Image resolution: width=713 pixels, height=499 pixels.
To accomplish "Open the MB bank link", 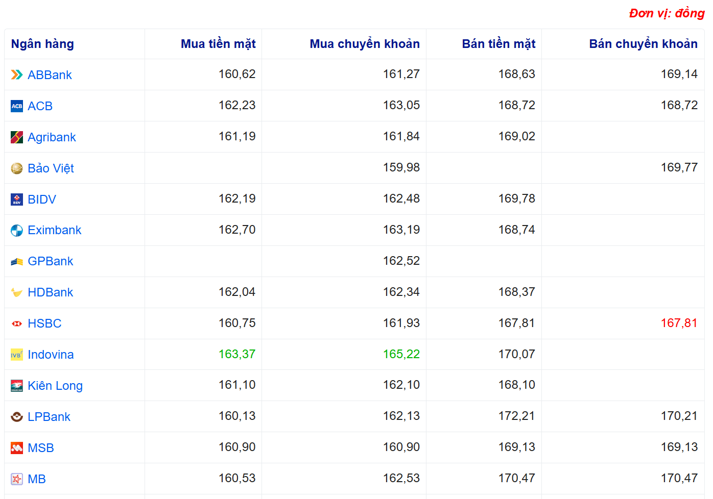I will pos(37,479).
